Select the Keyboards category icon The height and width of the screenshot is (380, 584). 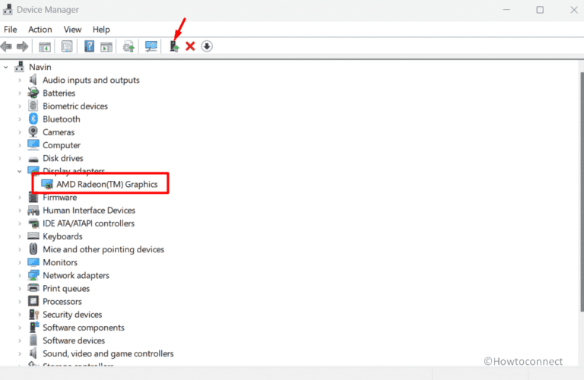pos(33,236)
